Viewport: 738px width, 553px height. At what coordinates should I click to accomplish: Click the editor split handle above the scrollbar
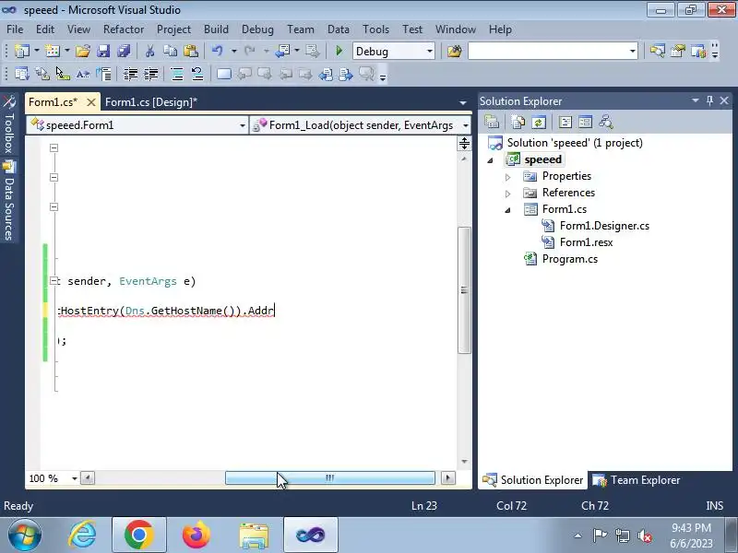click(464, 144)
